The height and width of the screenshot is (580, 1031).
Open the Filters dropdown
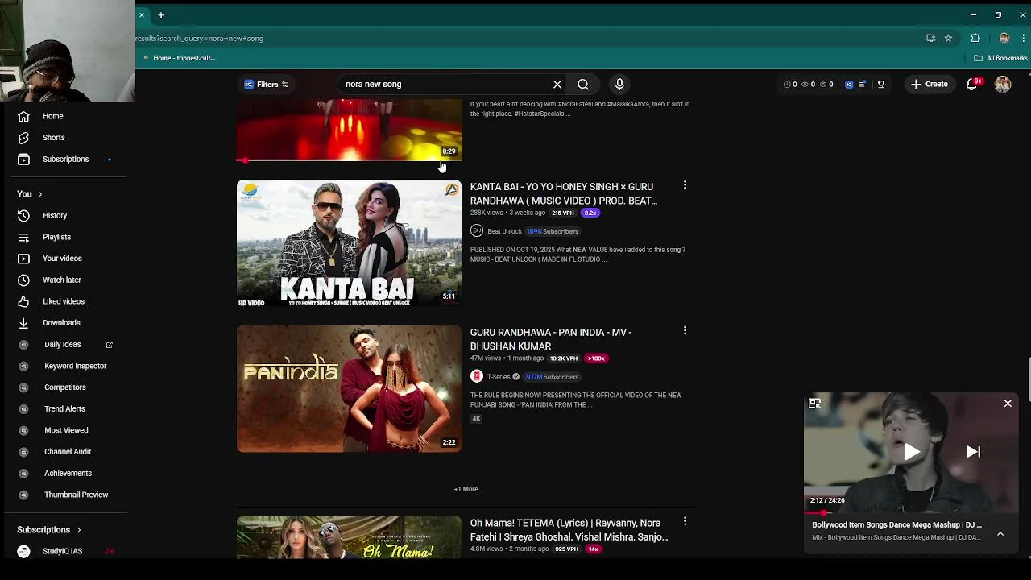tap(267, 84)
